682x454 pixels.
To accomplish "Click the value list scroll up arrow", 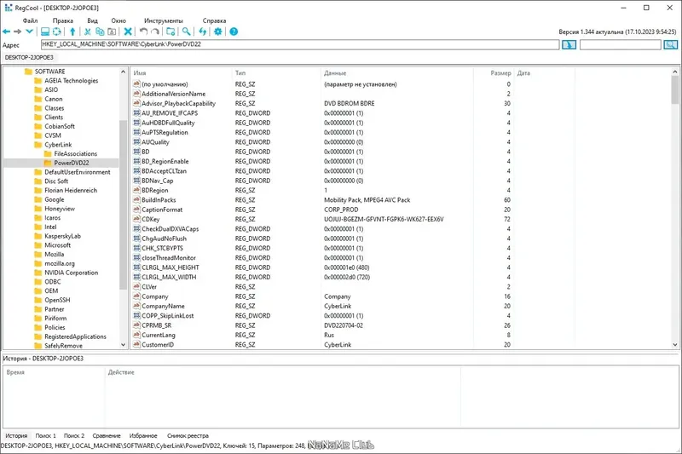I will click(x=674, y=72).
